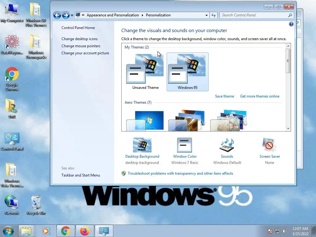
Task: Open the breadcrumb overflow chevron
Action: 83,15
